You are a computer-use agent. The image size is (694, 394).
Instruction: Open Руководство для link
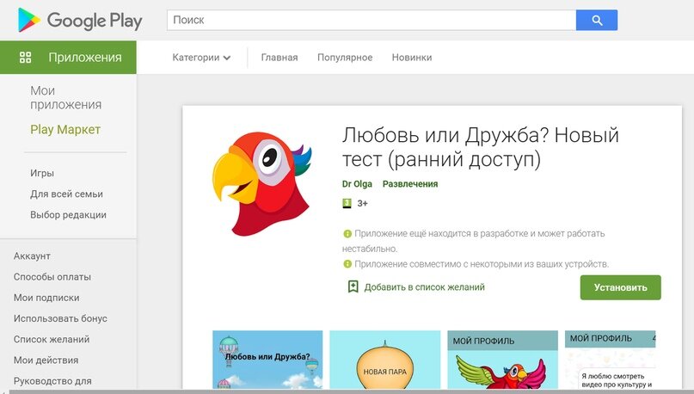(x=52, y=381)
